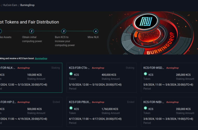Image resolution: width=198 pixels, height=130 pixels.
Task: Click KCS token icon in KCS-FOR-WSD card
Action: [x=145, y=74]
